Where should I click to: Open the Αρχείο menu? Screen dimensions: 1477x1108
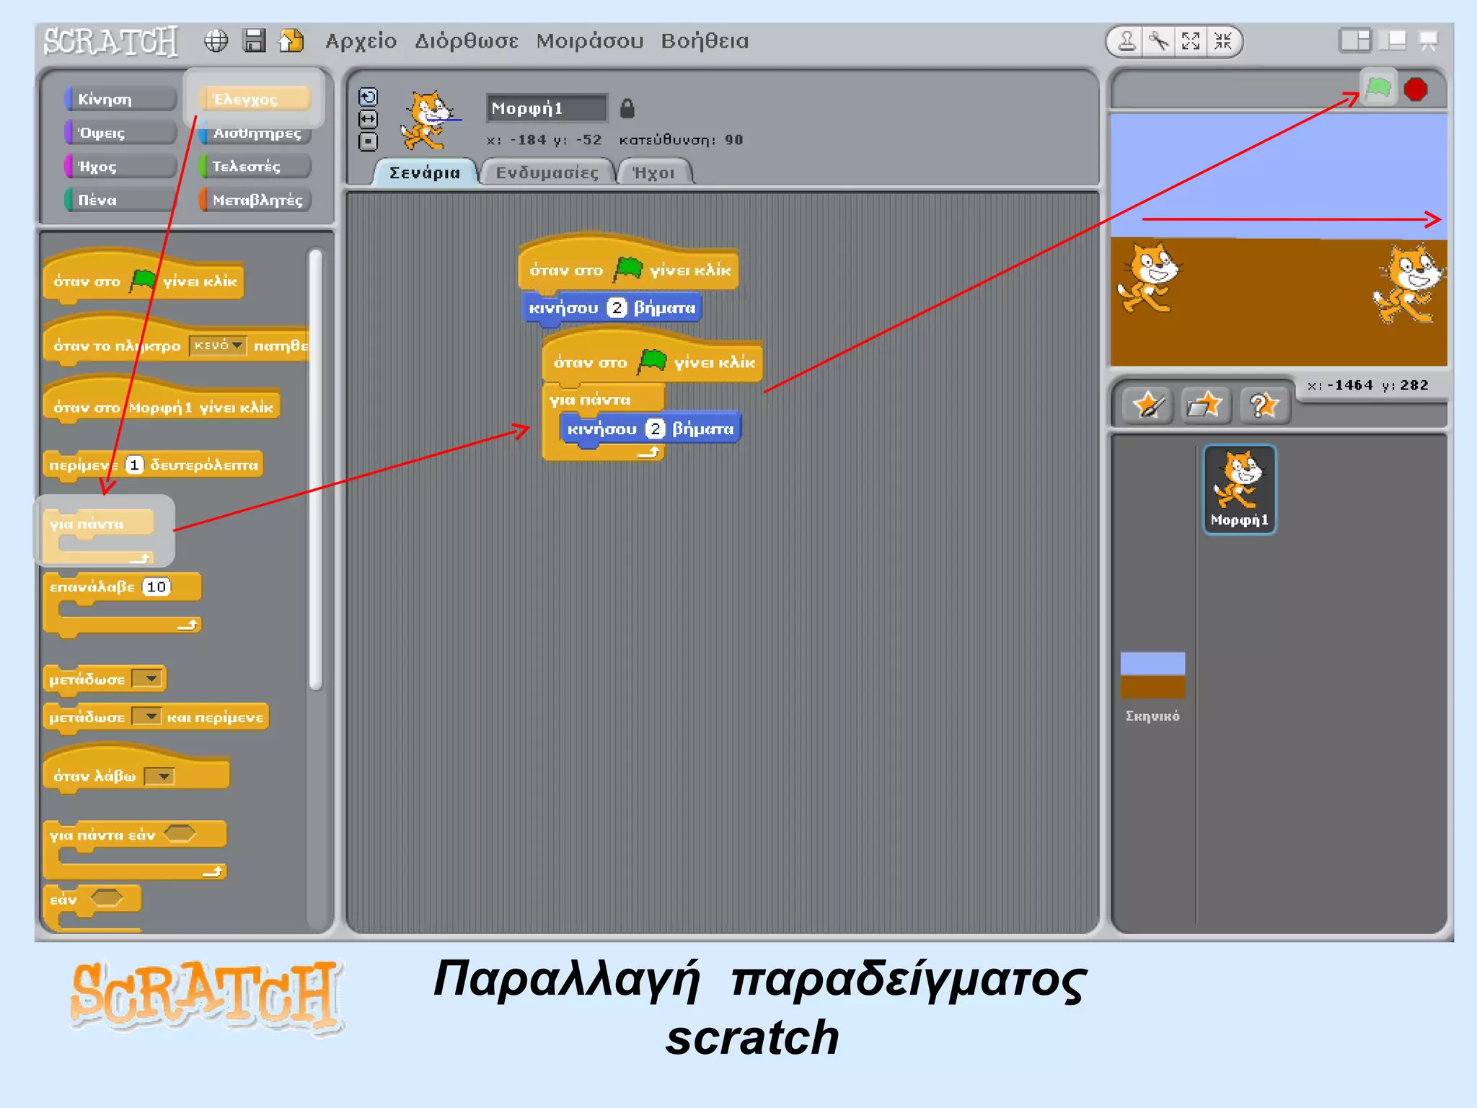click(361, 41)
